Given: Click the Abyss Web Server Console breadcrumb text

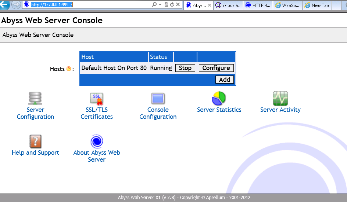Looking at the screenshot, I should 38,35.
